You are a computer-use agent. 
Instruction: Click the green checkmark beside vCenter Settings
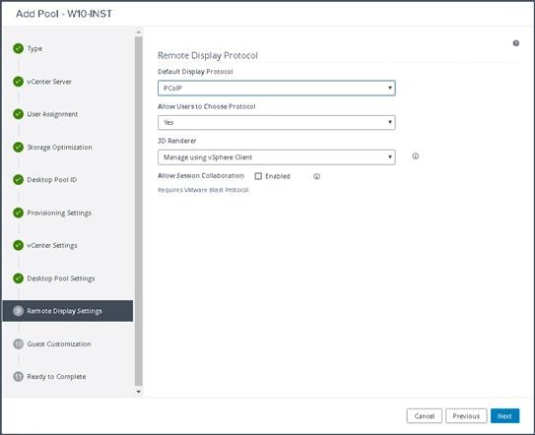(18, 245)
